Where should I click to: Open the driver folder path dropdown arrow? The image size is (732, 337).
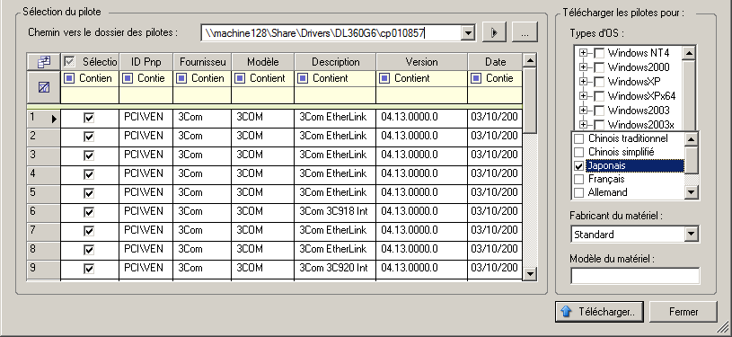pyautogui.click(x=468, y=32)
